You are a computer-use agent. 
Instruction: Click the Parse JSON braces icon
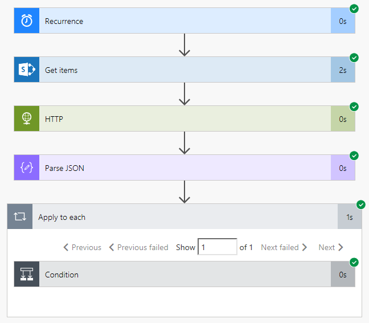click(27, 168)
